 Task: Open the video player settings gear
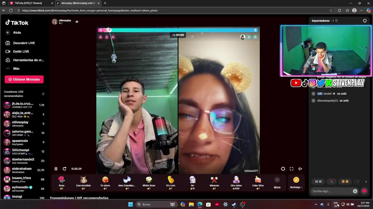(283, 169)
